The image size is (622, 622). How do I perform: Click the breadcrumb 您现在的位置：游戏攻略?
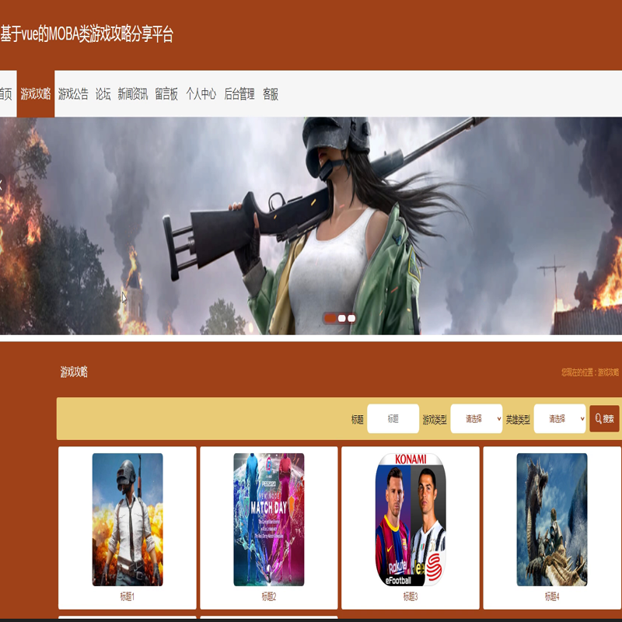[x=590, y=372]
